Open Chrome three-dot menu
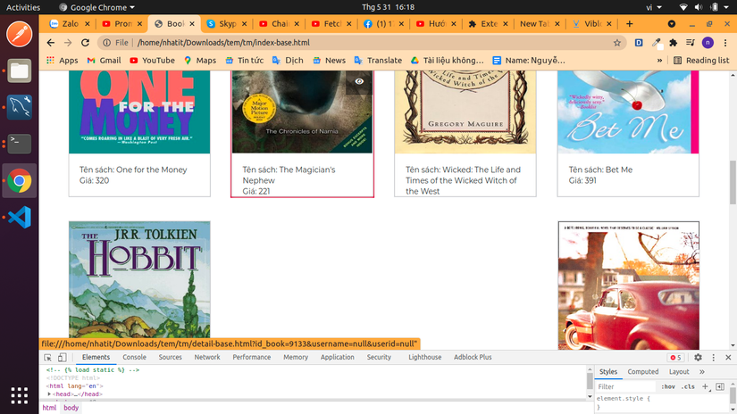The height and width of the screenshot is (414, 737). pyautogui.click(x=725, y=43)
